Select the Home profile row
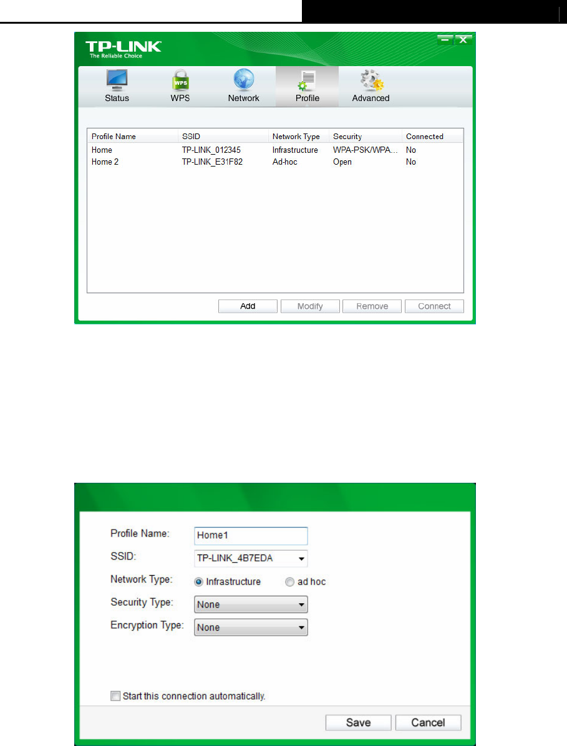Screen dimensions: 567x746 pyautogui.click(x=275, y=150)
